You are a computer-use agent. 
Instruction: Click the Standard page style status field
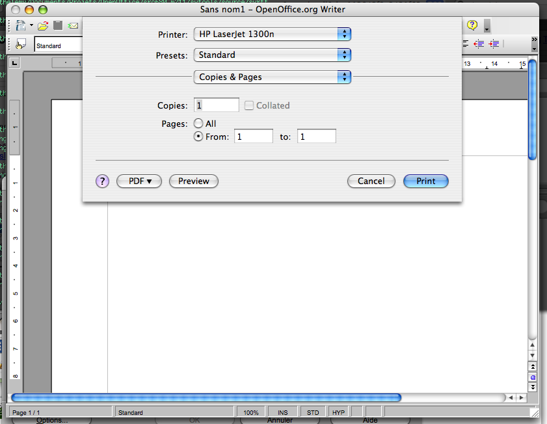(174, 412)
